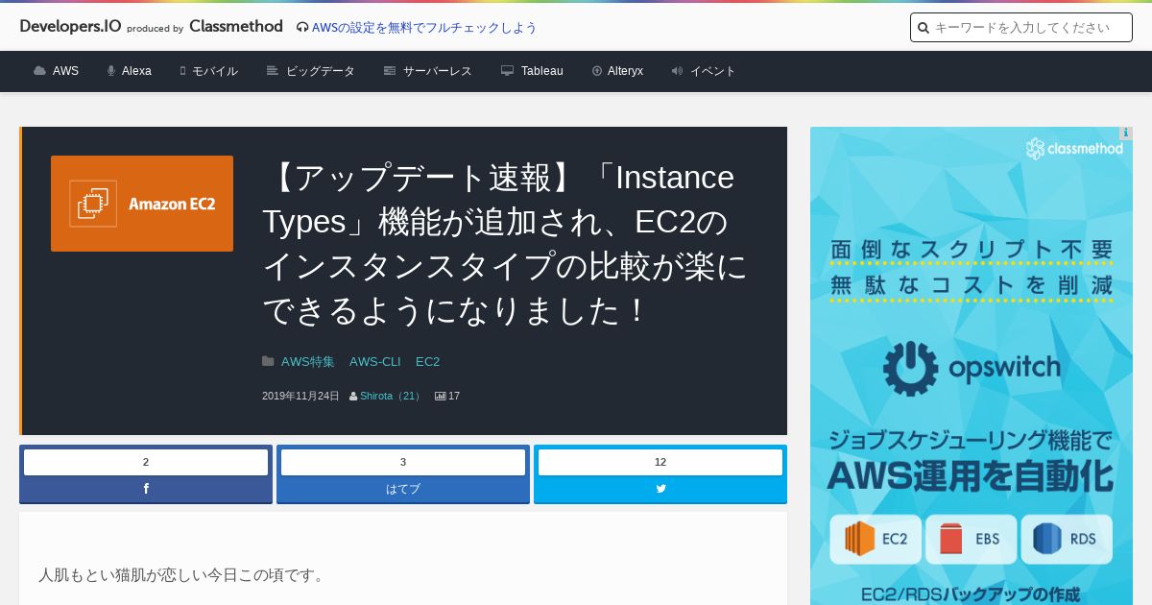Click the cloud icon next to AWS
The height and width of the screenshot is (605, 1152).
[x=39, y=71]
